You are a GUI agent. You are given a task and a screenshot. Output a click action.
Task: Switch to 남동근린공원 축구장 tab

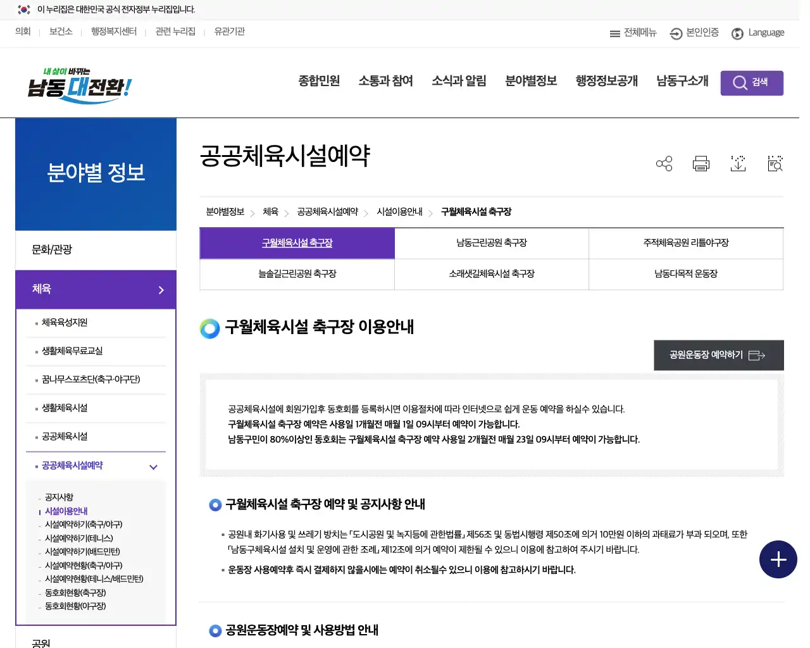[492, 243]
